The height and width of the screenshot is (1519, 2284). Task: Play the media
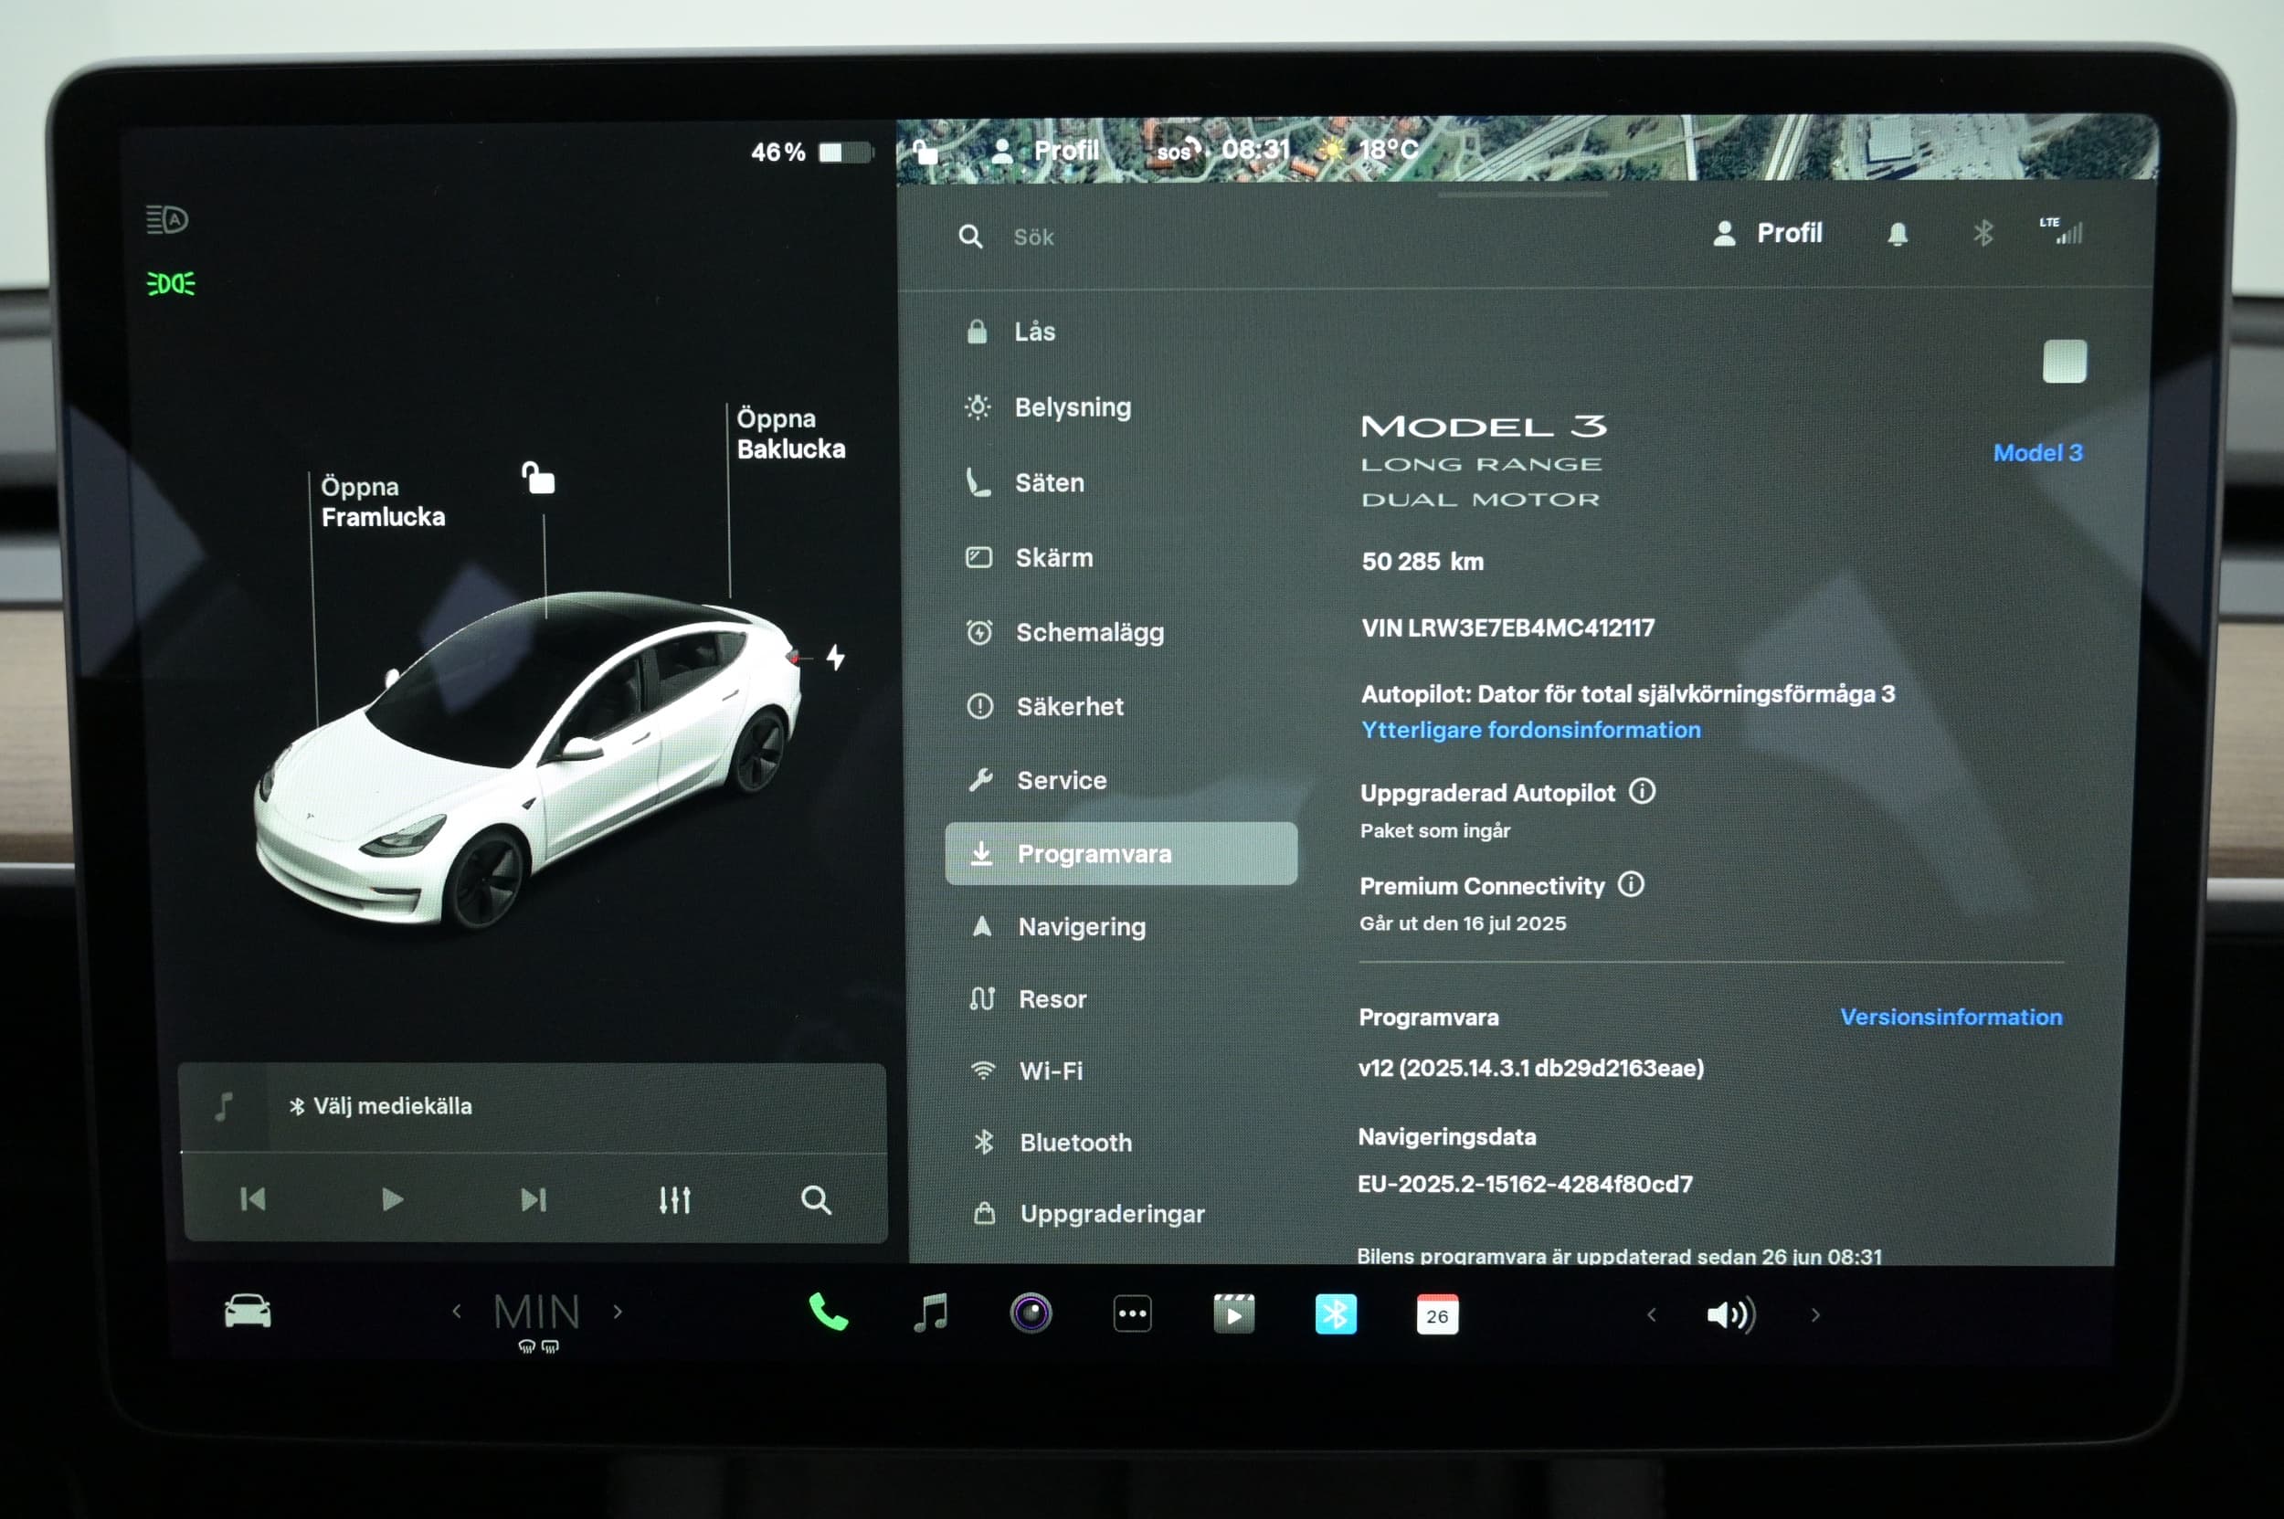[x=393, y=1199]
